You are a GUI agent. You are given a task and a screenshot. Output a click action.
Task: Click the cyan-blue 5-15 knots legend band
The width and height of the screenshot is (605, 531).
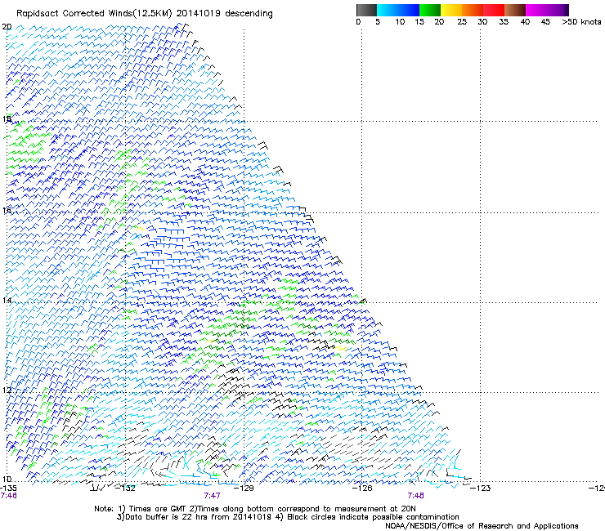click(x=398, y=10)
